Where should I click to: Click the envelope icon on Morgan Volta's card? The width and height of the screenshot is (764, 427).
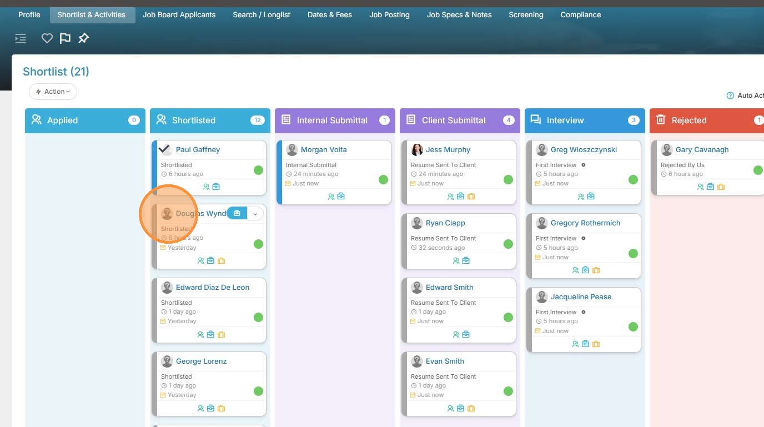pyautogui.click(x=288, y=184)
